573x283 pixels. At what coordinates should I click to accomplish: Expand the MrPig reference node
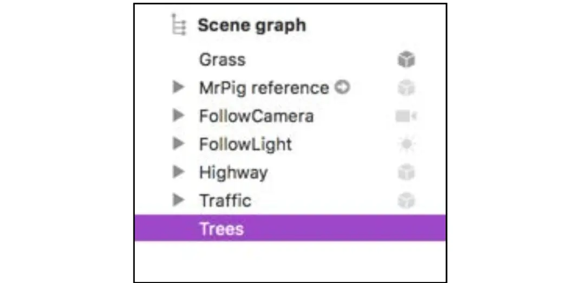178,87
